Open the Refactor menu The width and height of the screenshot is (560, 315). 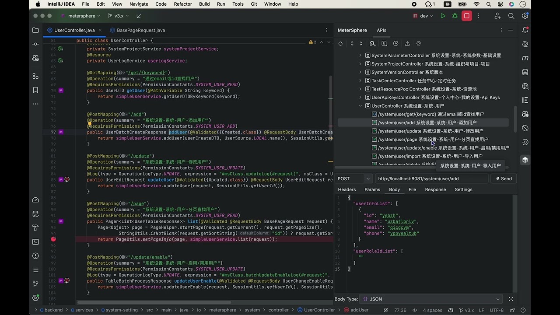point(183,4)
